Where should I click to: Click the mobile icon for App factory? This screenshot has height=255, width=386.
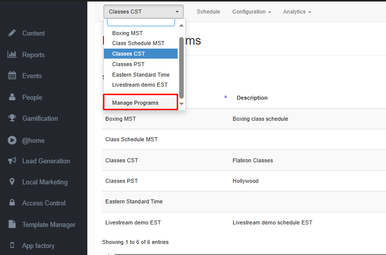pos(12,245)
